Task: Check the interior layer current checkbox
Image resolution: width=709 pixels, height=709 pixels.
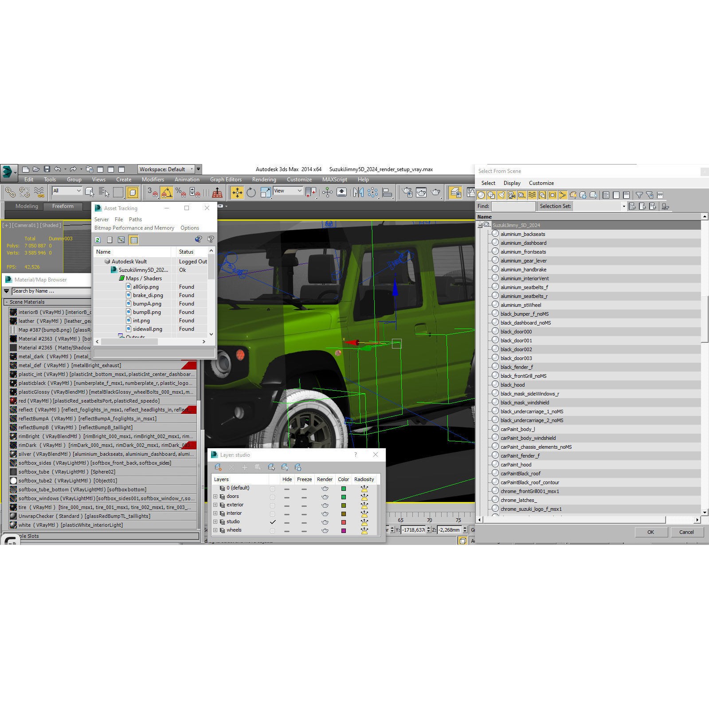Action: [x=273, y=514]
